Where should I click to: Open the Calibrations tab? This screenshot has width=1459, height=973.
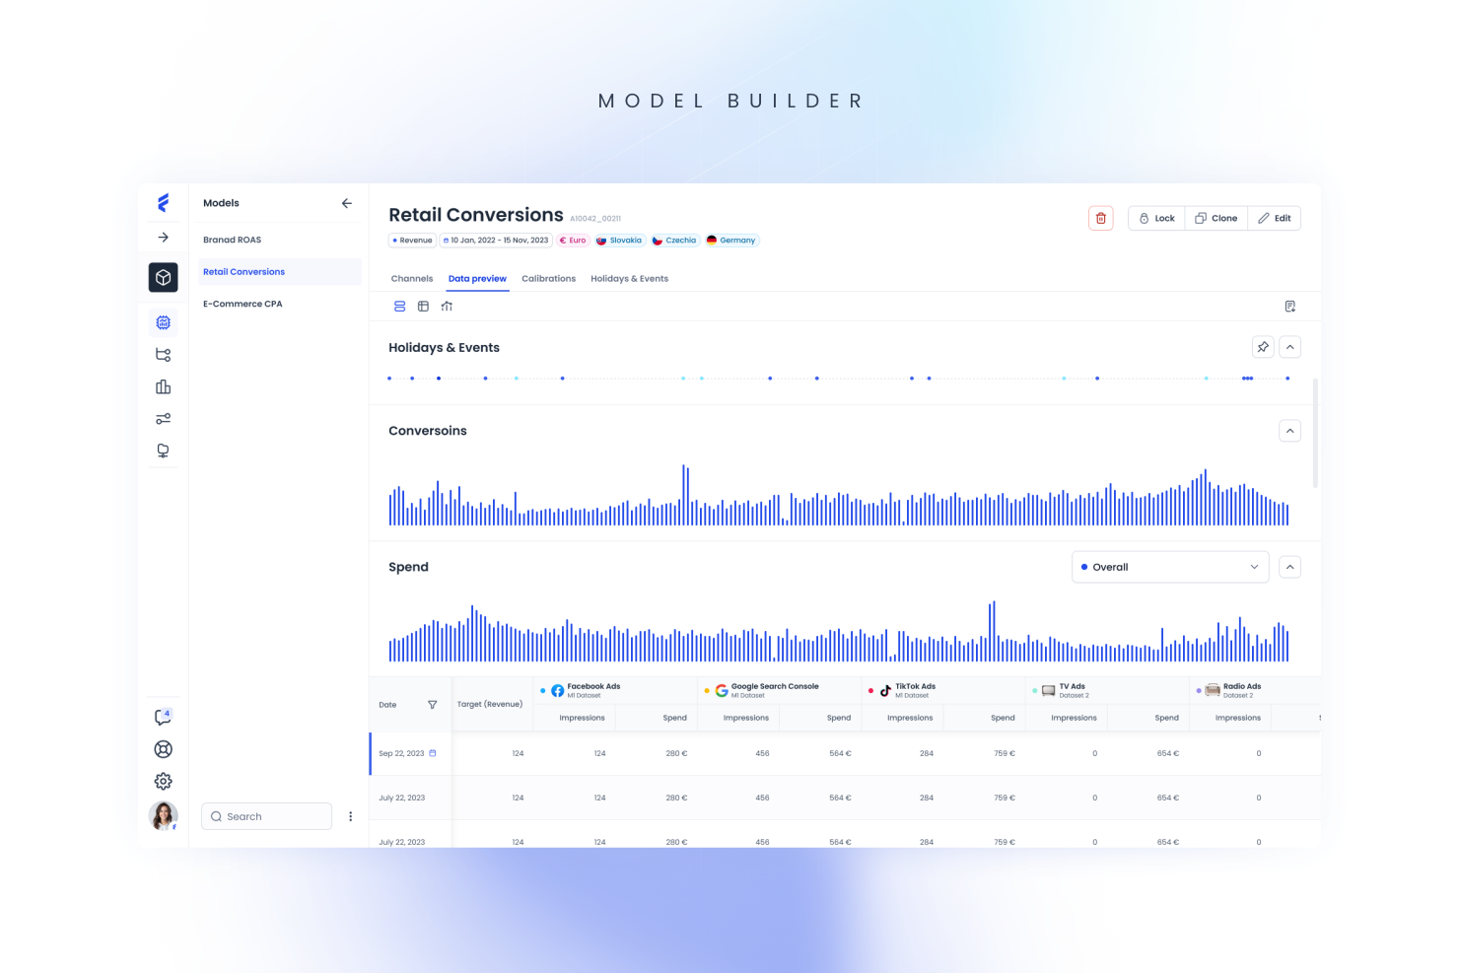click(548, 279)
